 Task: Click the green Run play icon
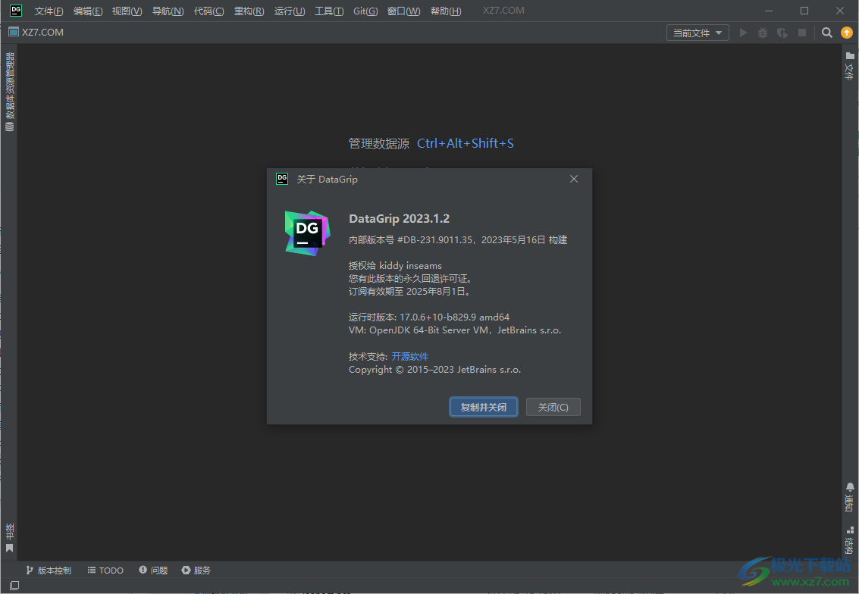[x=743, y=33]
